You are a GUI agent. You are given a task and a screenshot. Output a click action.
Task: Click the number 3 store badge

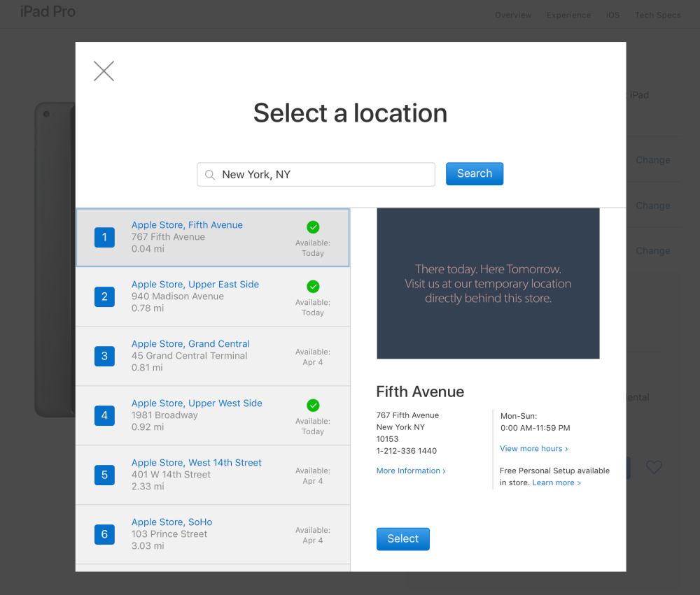pyautogui.click(x=104, y=357)
